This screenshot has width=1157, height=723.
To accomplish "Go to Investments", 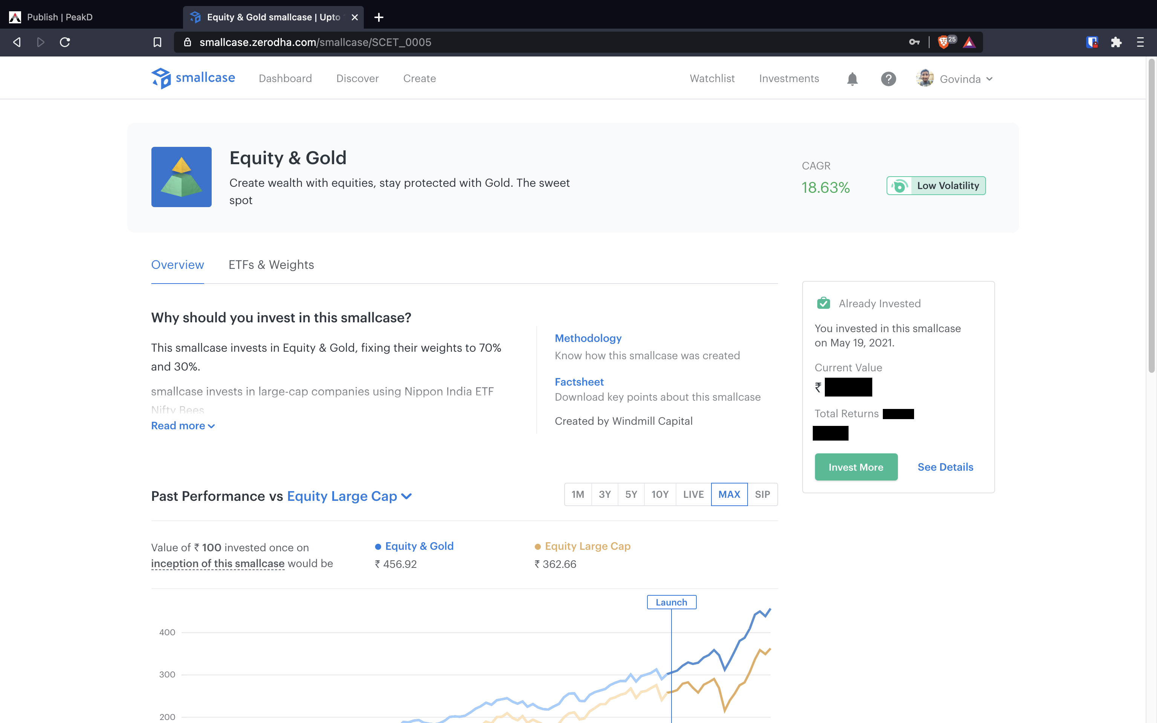I will (x=789, y=78).
